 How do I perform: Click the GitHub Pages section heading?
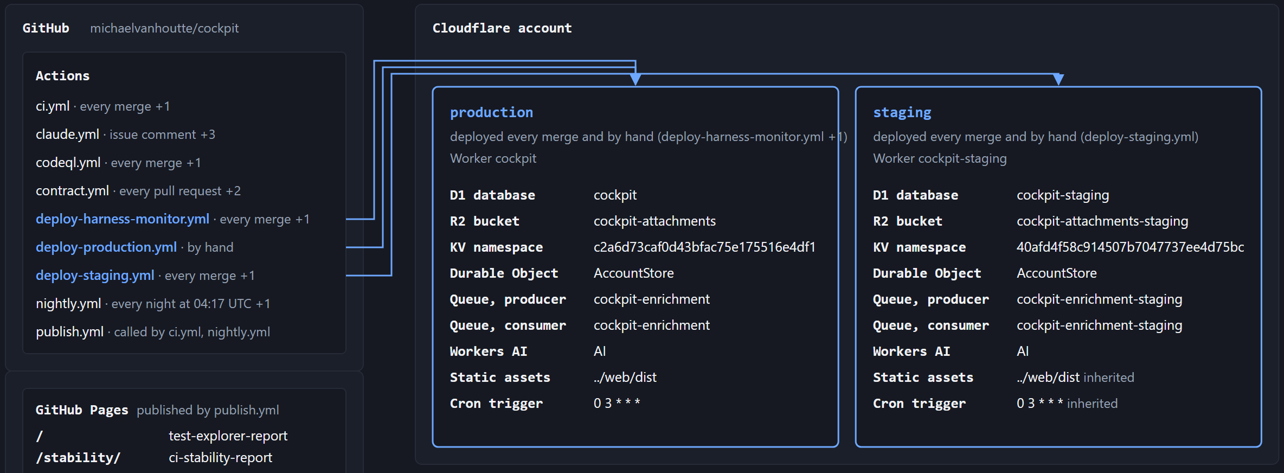tap(82, 410)
